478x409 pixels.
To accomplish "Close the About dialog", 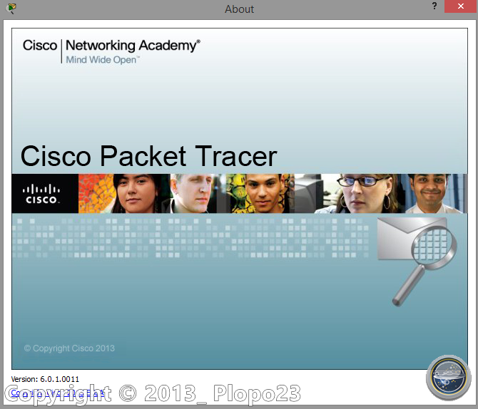I will pyautogui.click(x=461, y=6).
